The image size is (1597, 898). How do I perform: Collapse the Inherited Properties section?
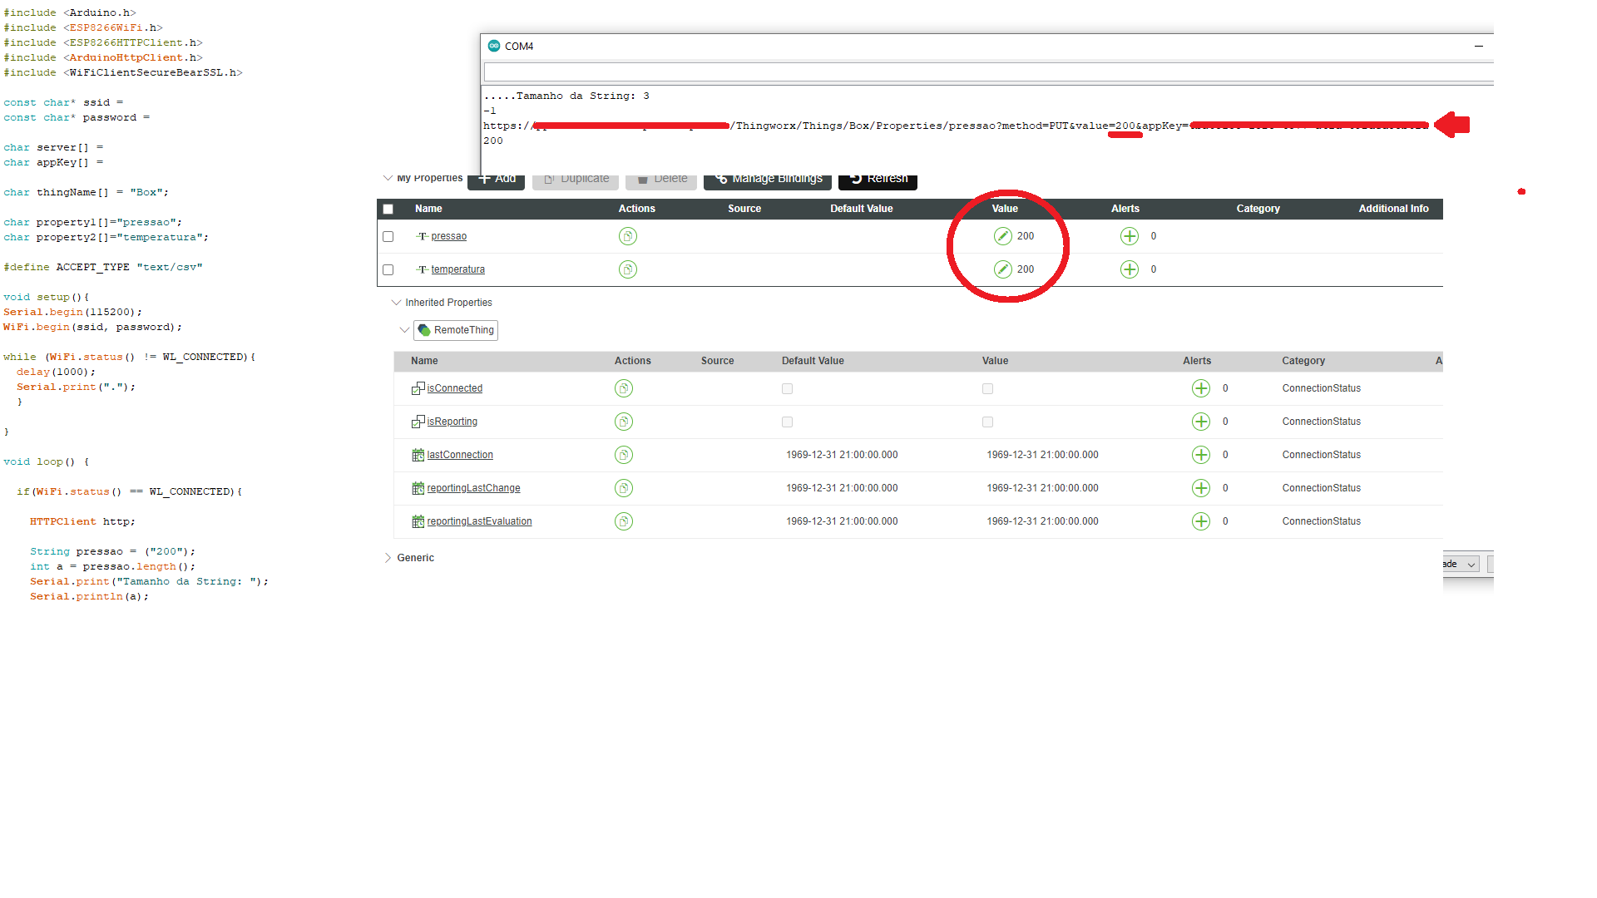tap(396, 303)
